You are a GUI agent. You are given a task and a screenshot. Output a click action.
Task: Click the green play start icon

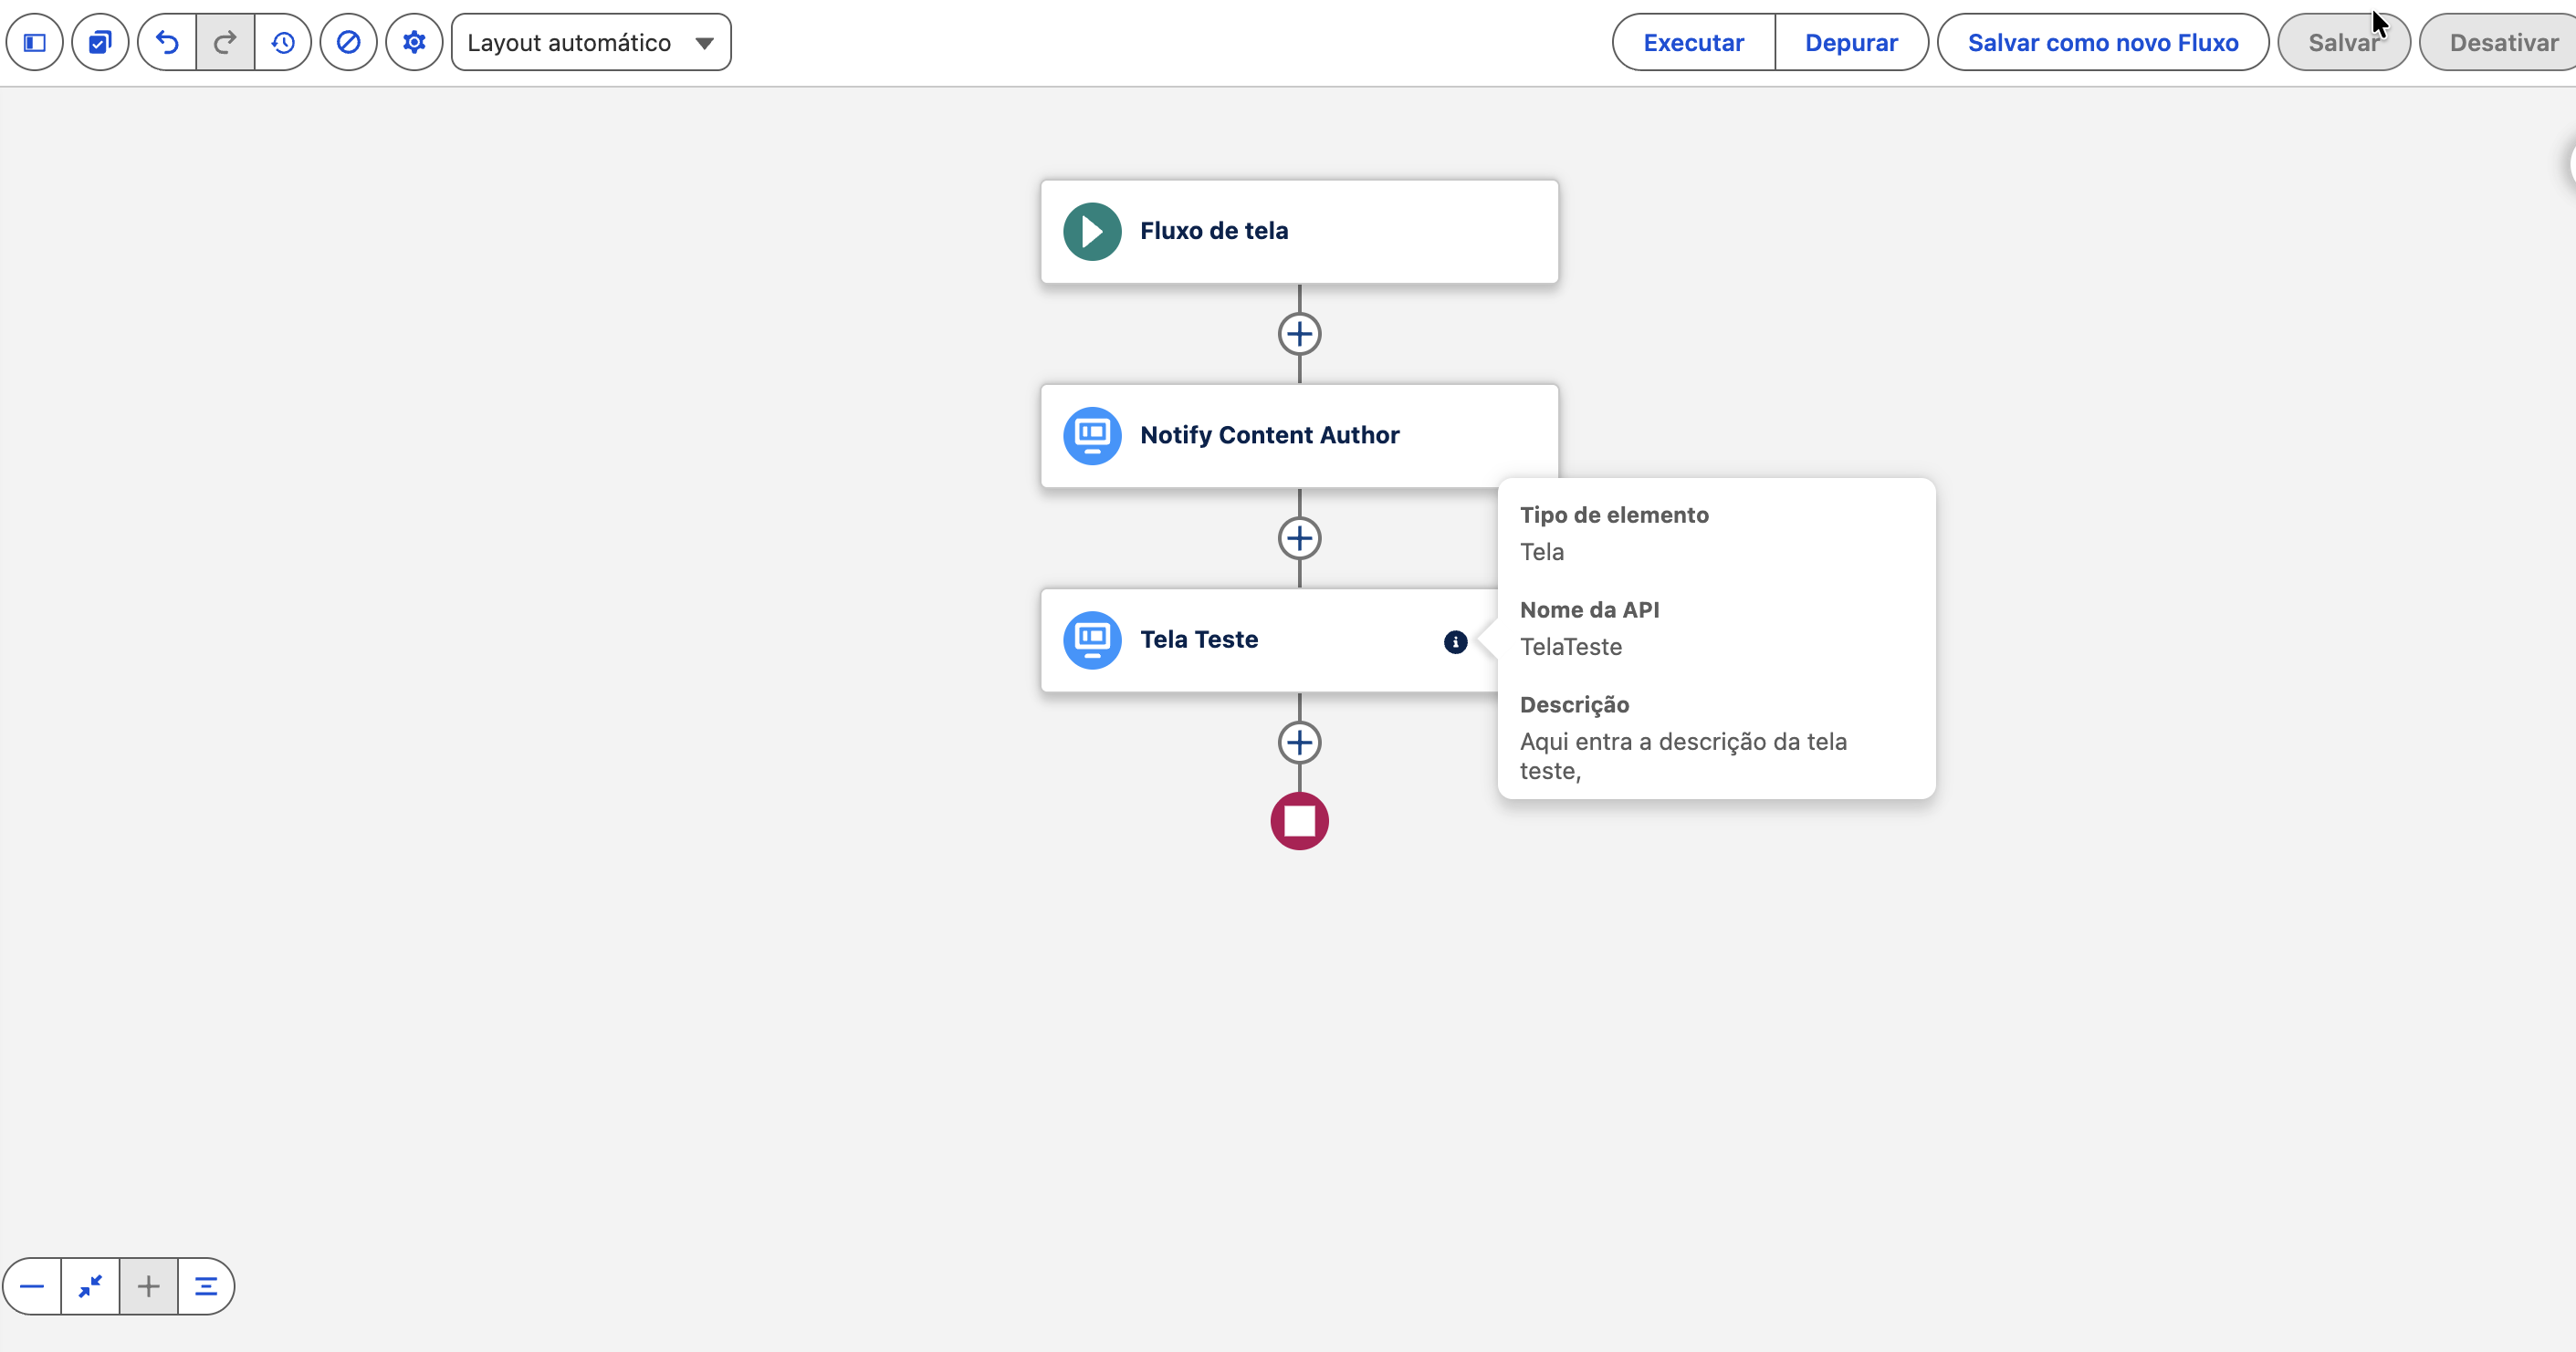[x=1092, y=232]
